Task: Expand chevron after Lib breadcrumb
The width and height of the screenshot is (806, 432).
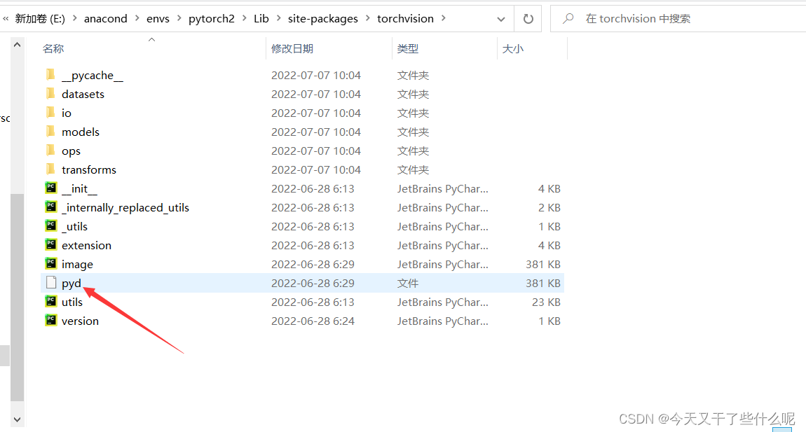Action: (279, 18)
